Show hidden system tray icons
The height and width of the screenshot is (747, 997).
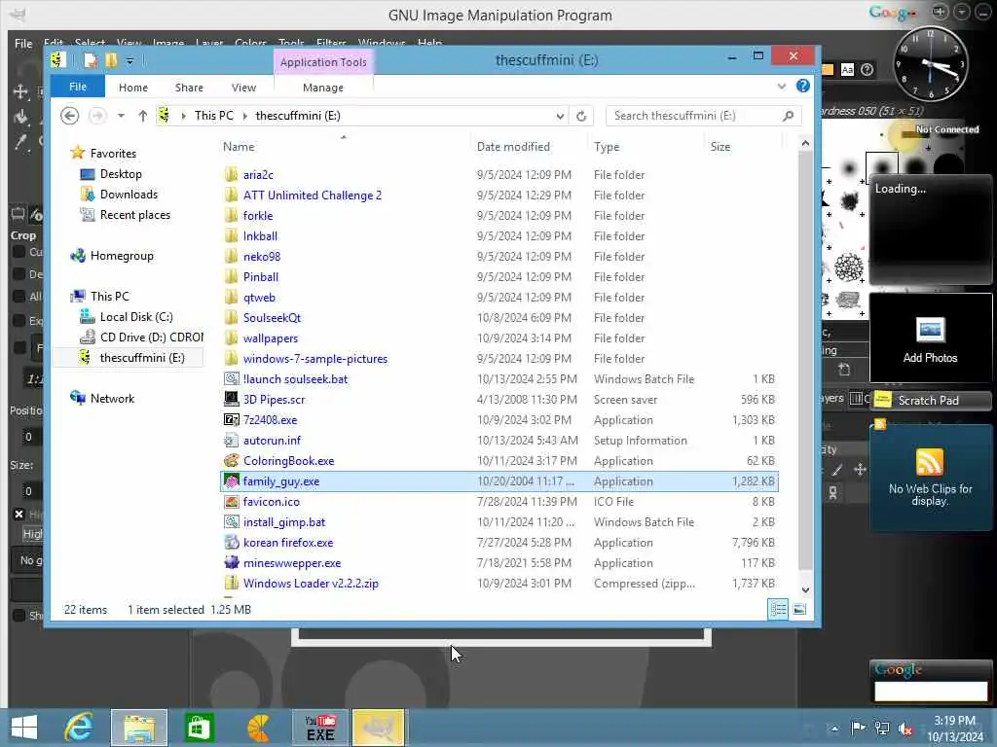834,729
